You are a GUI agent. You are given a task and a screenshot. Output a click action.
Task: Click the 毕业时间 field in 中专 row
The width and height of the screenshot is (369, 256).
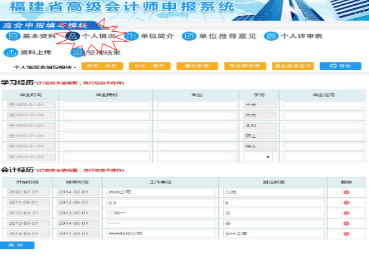click(31, 105)
